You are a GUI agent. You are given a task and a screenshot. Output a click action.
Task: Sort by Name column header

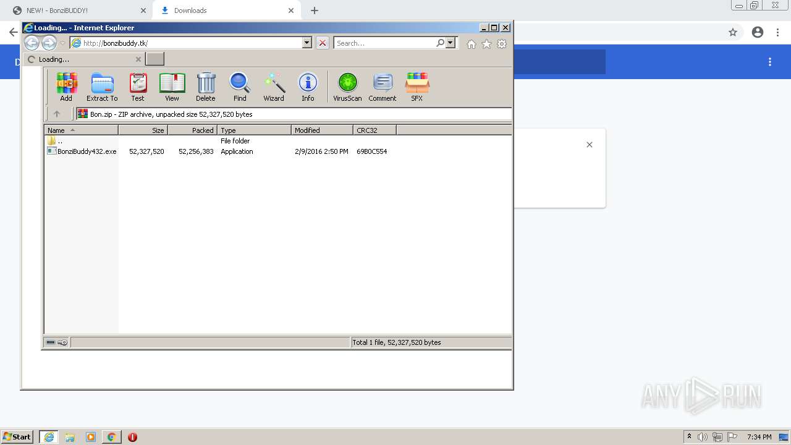point(82,130)
